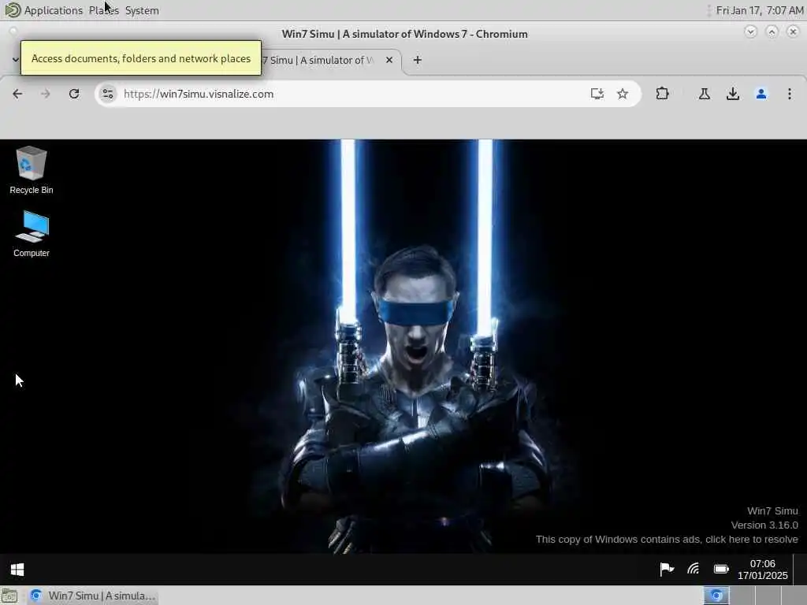Open the System menu
The height and width of the screenshot is (605, 807).
point(142,10)
